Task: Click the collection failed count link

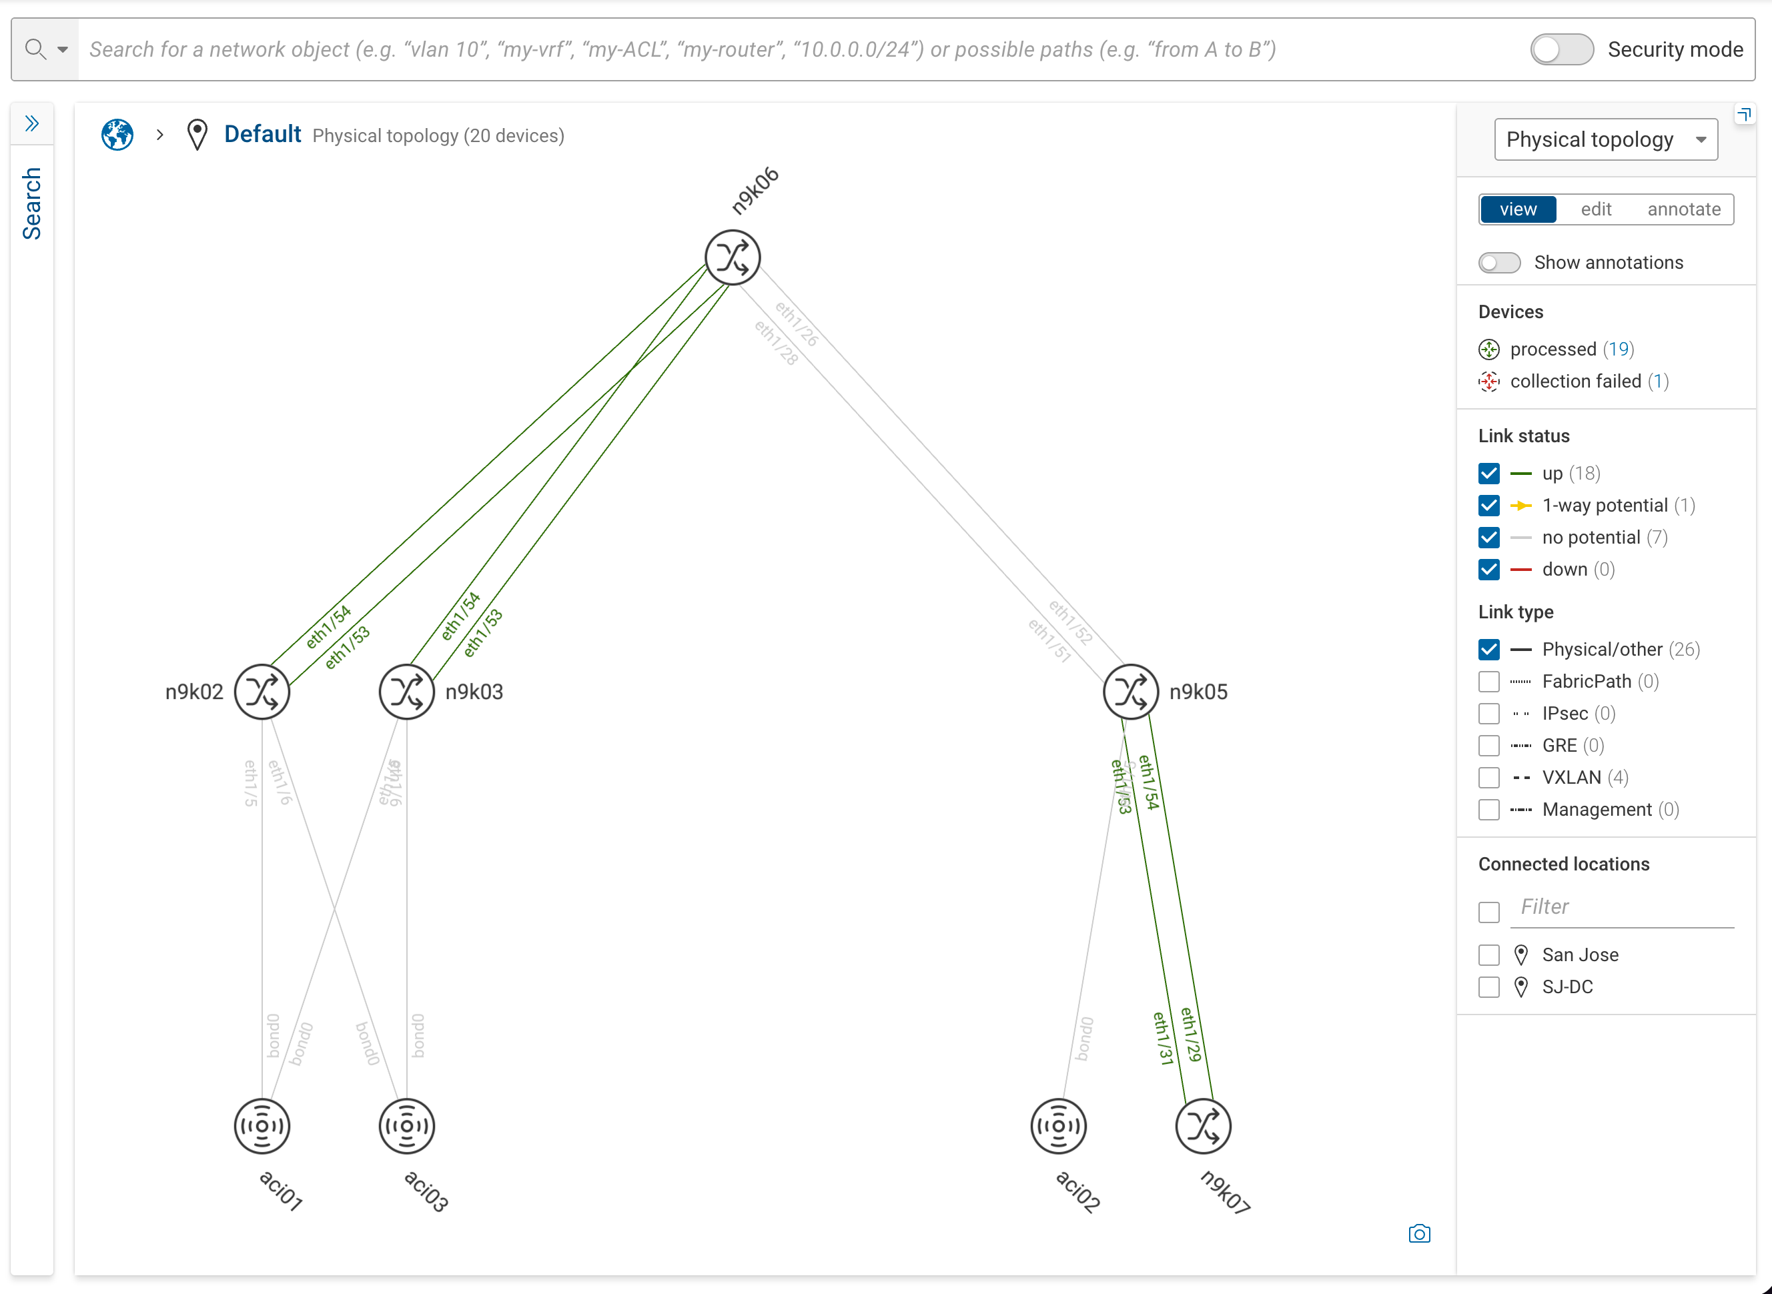Action: 1658,382
